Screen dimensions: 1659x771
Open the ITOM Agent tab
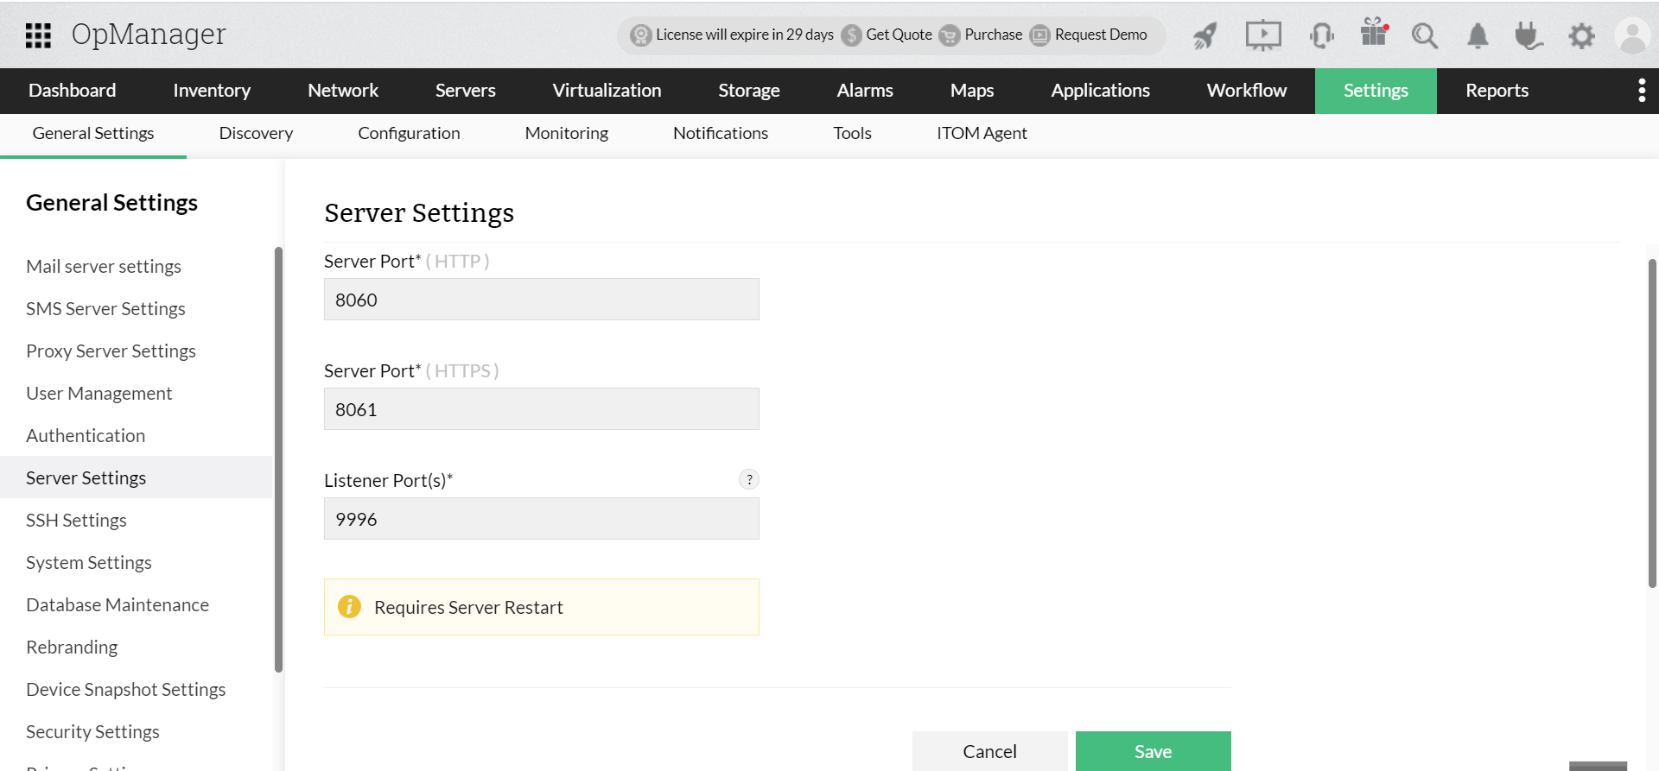982,134
